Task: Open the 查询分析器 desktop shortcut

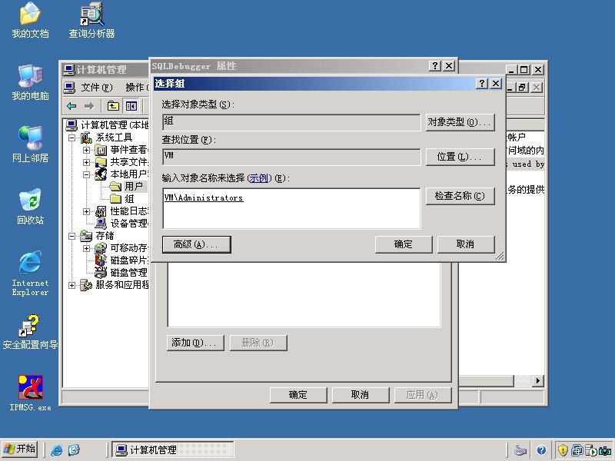Action: tap(91, 21)
